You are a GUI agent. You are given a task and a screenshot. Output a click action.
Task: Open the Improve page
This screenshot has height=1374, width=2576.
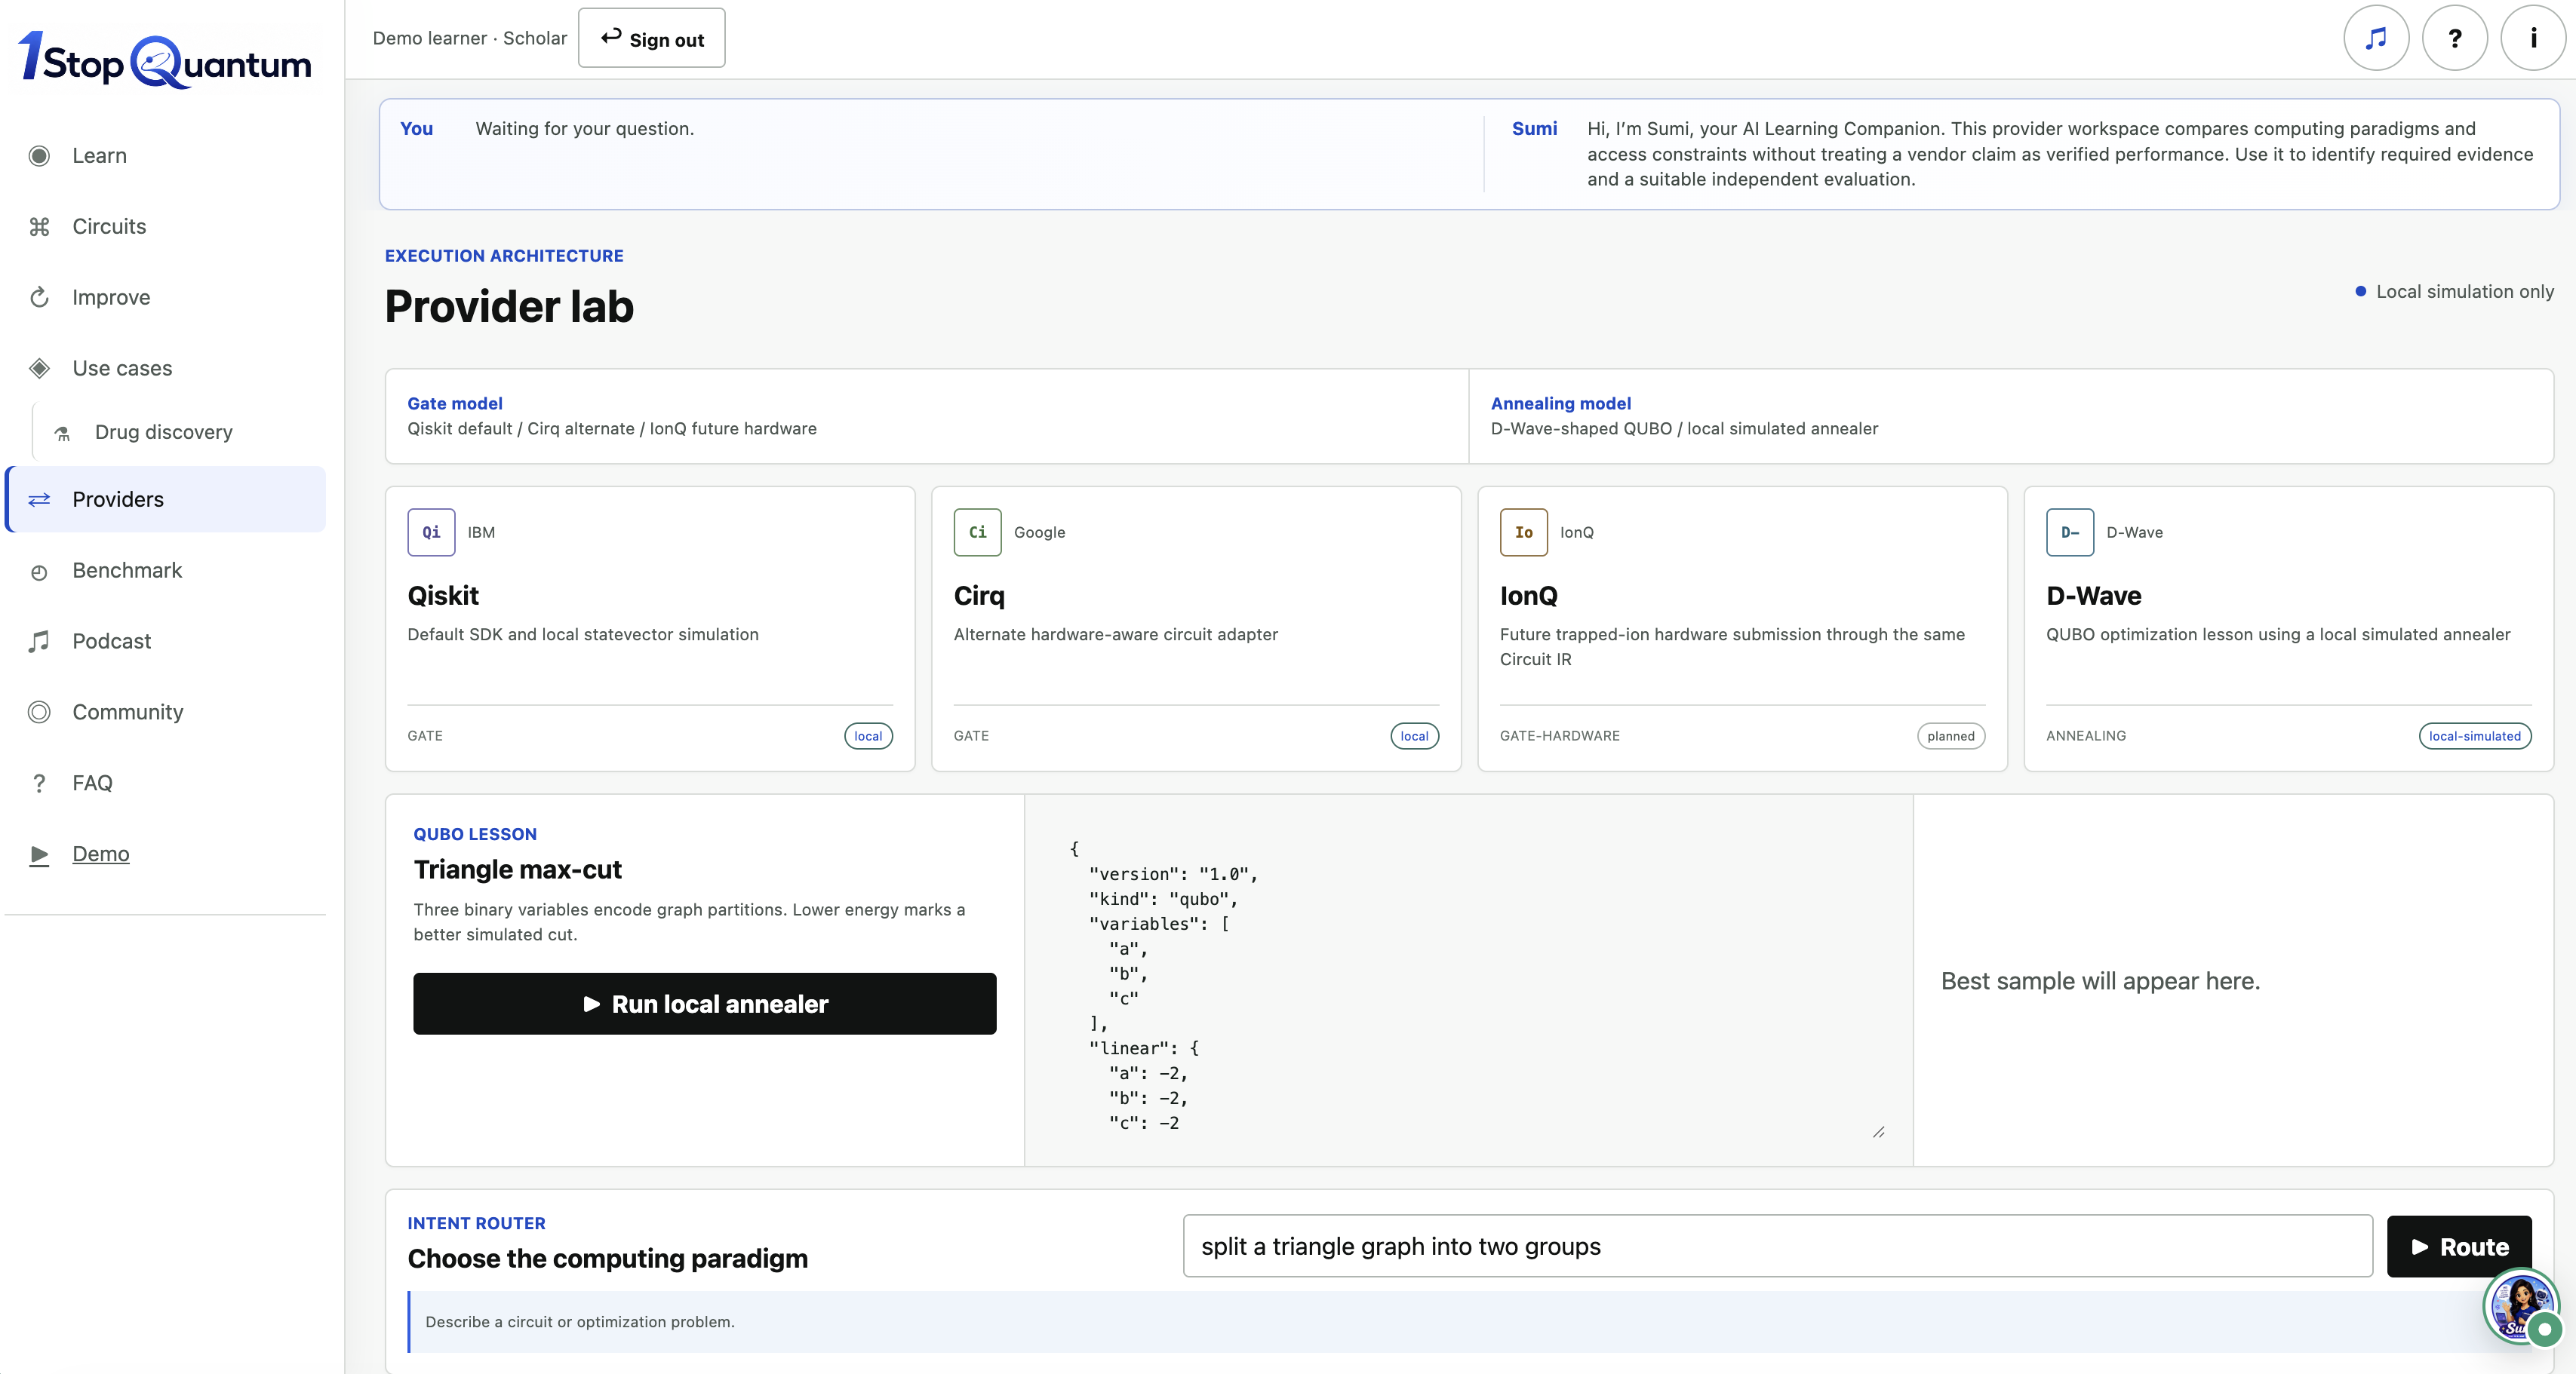point(165,298)
